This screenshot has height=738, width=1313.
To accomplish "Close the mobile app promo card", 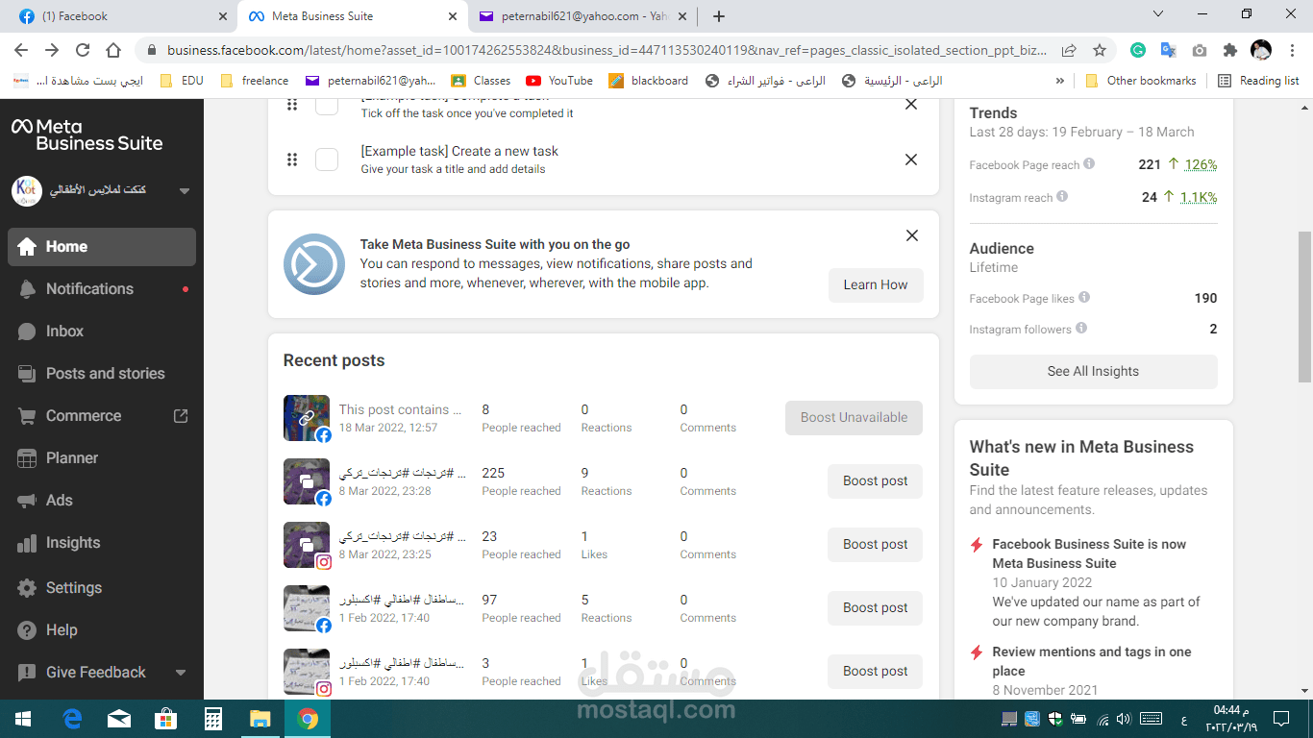I will coord(912,235).
